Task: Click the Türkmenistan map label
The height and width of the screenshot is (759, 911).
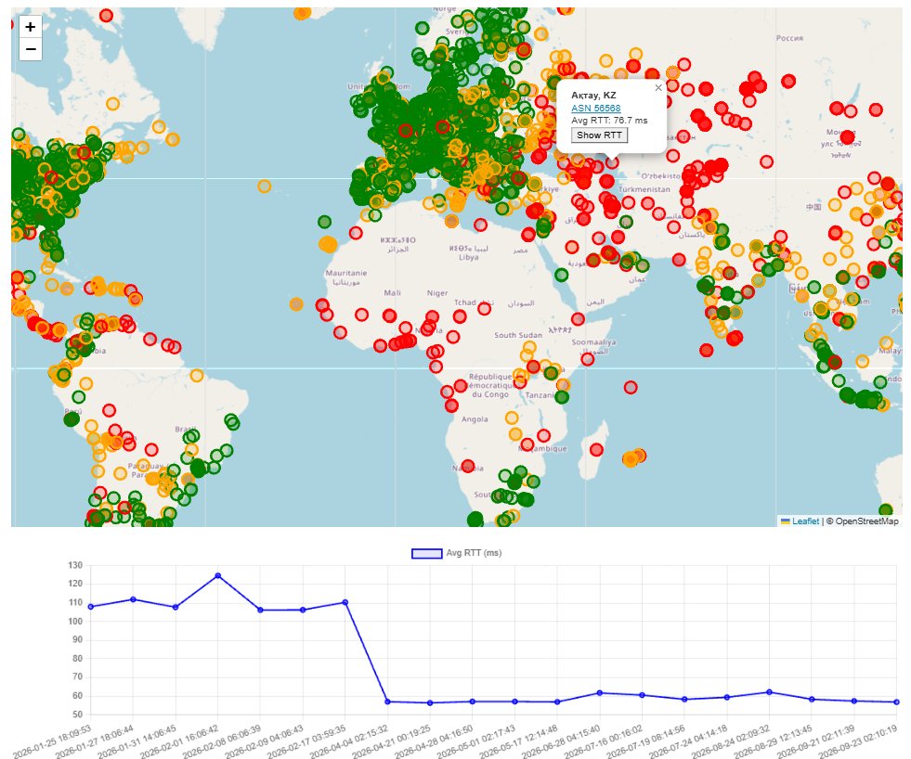Action: click(644, 189)
